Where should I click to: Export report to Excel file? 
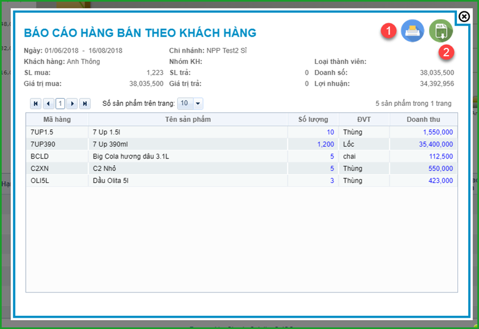(x=441, y=31)
